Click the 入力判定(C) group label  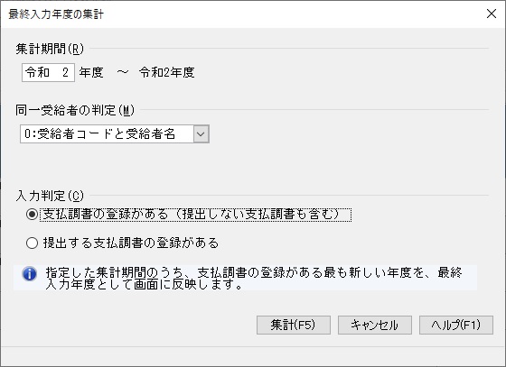coord(50,196)
